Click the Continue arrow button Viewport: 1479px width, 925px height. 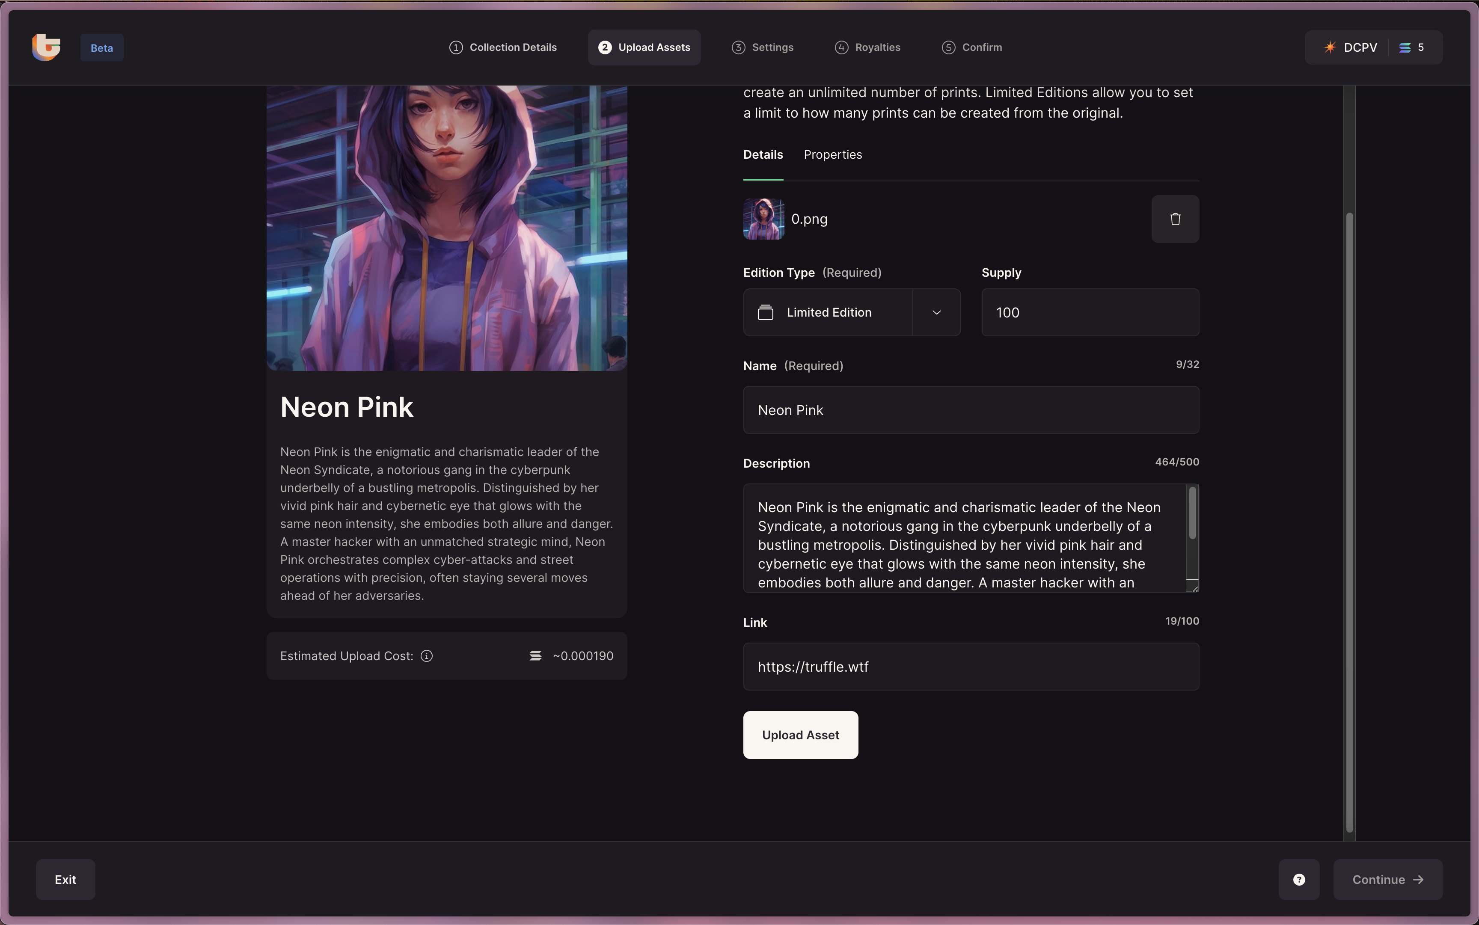pos(1387,880)
